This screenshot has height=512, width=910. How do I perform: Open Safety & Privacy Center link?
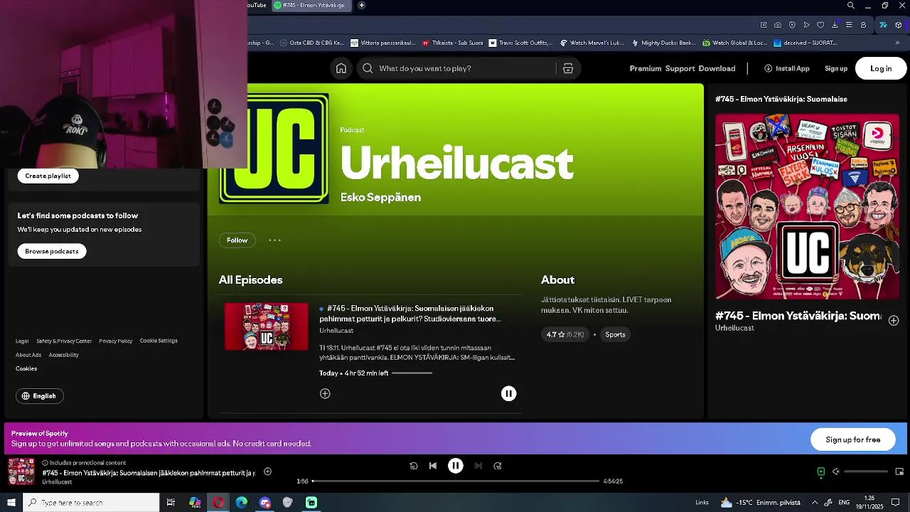[64, 341]
